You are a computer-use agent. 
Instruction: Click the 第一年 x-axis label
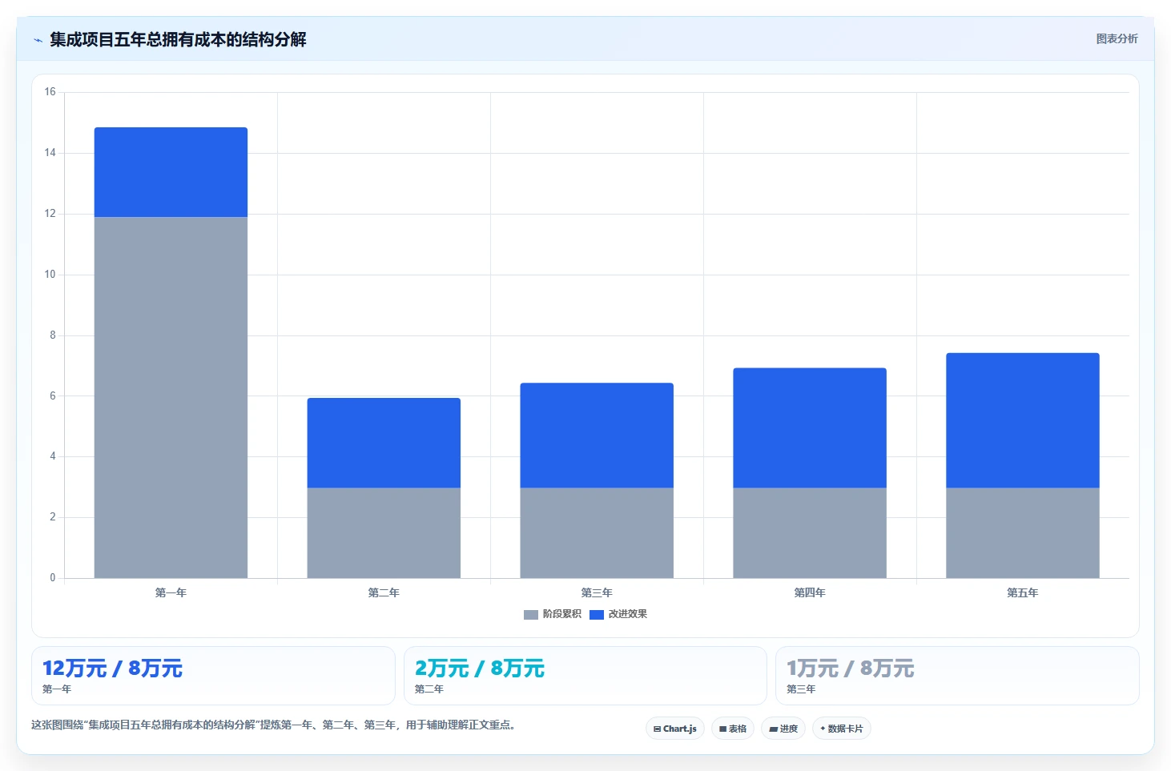[171, 592]
